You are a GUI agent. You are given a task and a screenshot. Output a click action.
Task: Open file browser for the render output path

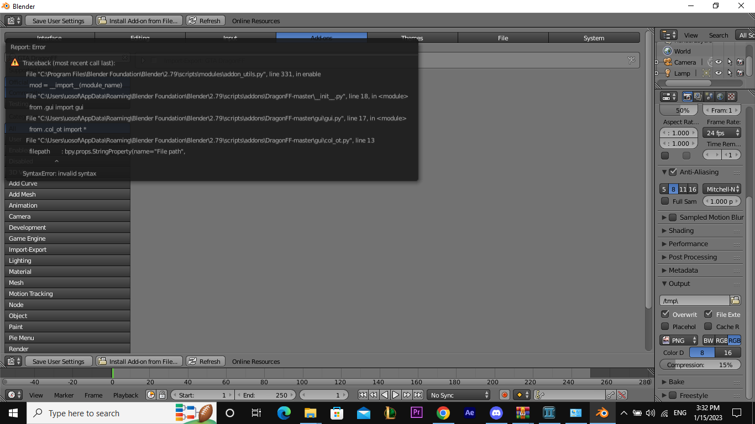[735, 300]
